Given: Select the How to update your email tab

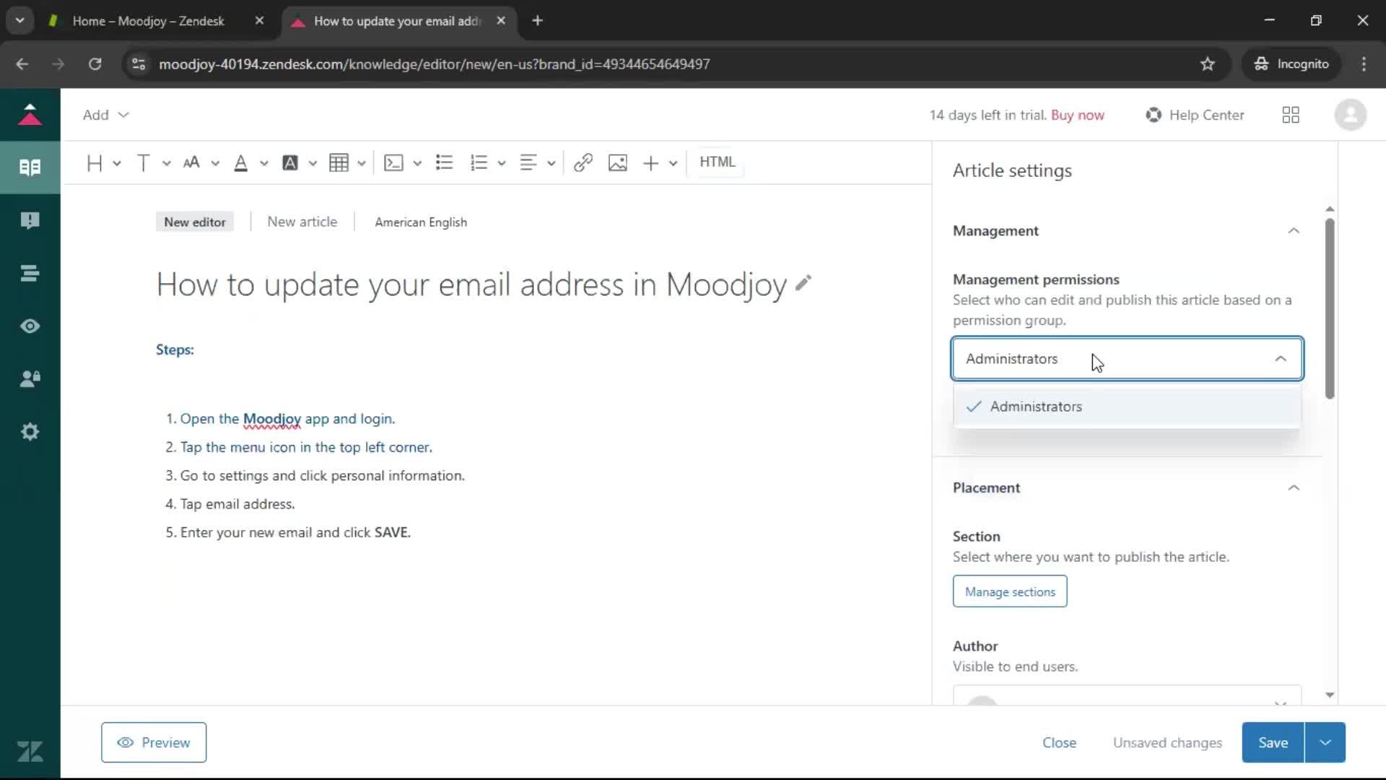Looking at the screenshot, I should click(x=398, y=21).
